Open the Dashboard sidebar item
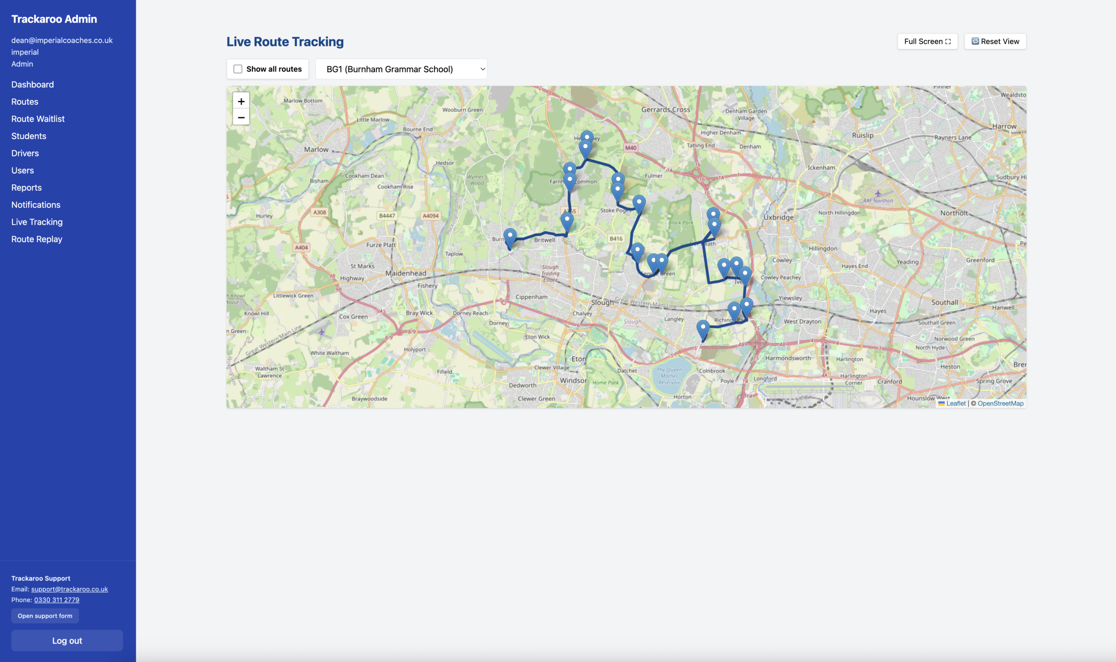The width and height of the screenshot is (1116, 662). [33, 84]
